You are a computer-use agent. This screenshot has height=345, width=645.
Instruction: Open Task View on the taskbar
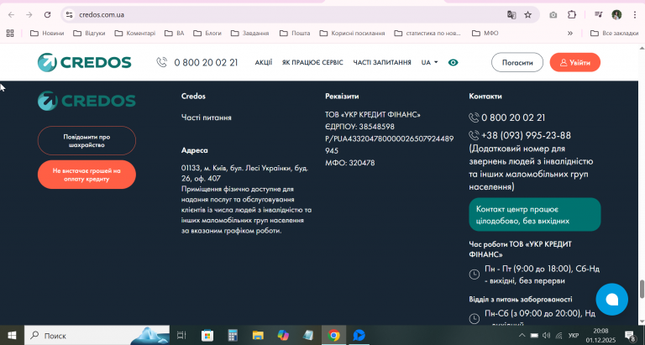pos(181,335)
